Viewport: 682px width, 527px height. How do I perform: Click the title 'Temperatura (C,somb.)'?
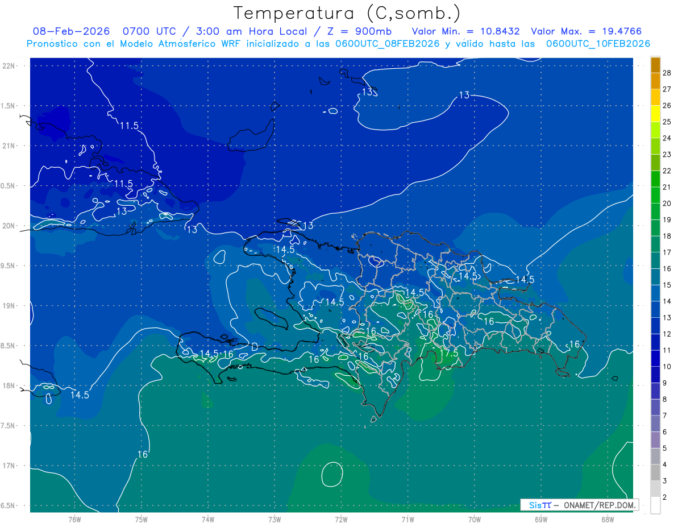pyautogui.click(x=347, y=13)
